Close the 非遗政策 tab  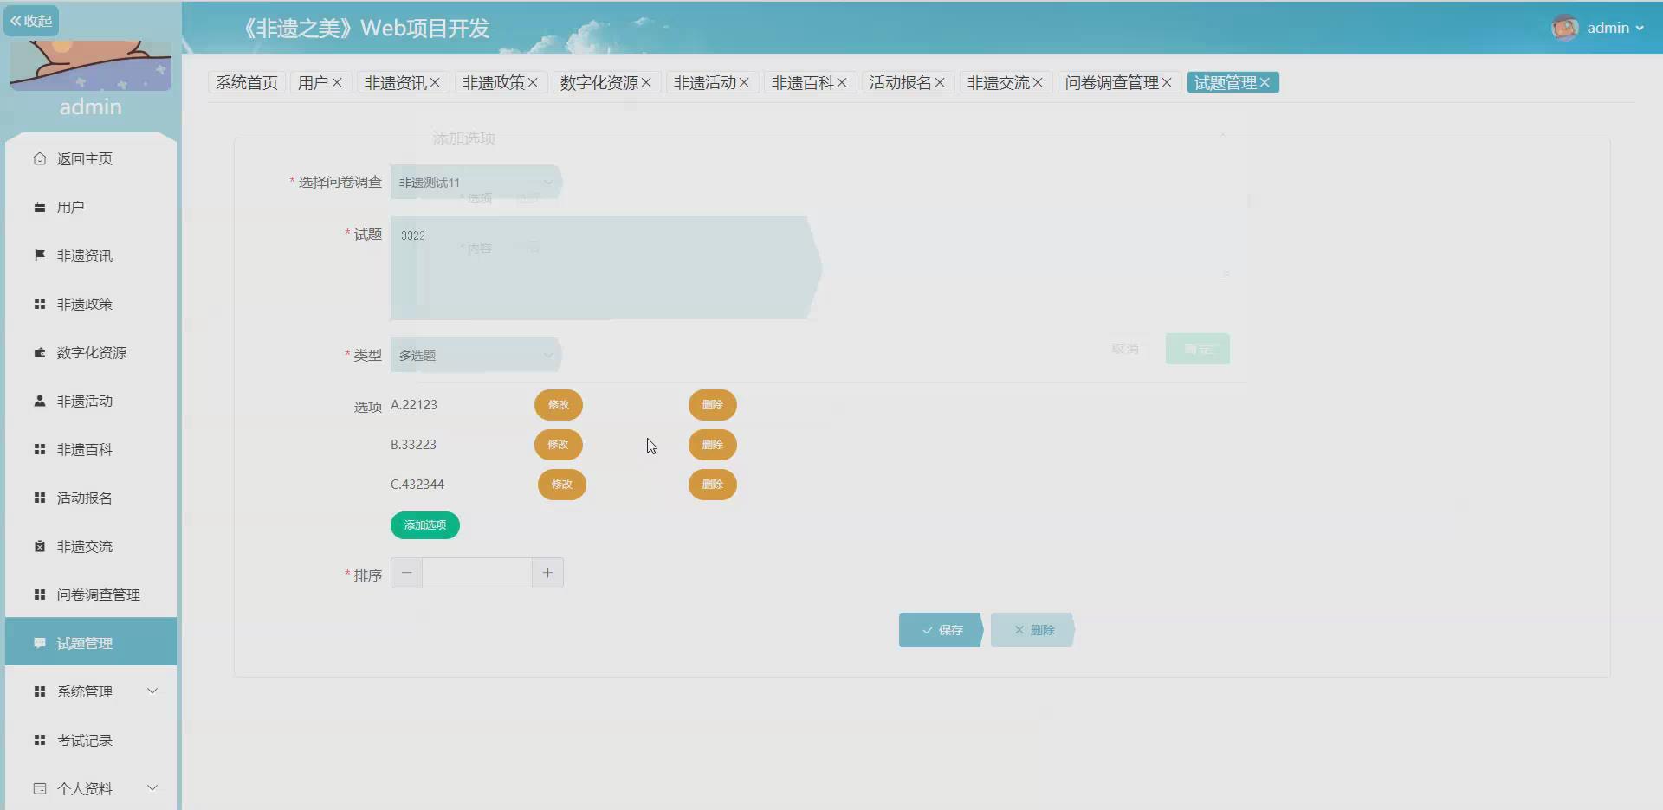click(534, 82)
